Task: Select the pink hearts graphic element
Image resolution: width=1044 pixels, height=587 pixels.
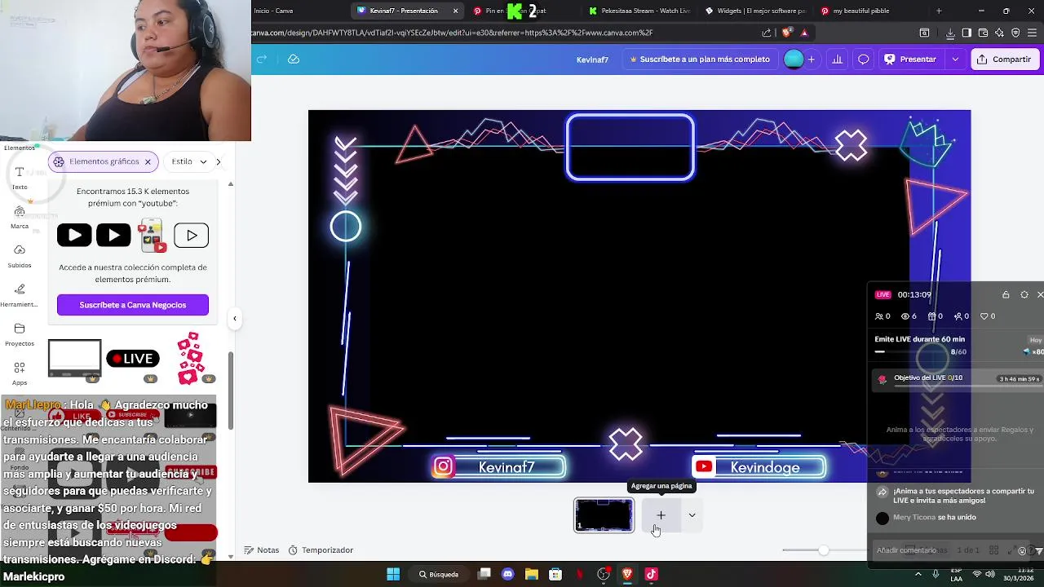Action: pos(191,357)
